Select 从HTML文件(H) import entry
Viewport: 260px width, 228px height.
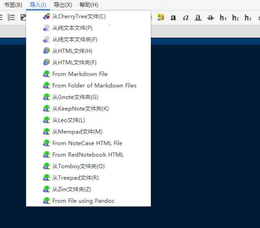pyautogui.click(x=88, y=51)
